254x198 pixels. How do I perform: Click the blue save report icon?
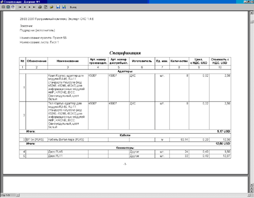pos(58,7)
